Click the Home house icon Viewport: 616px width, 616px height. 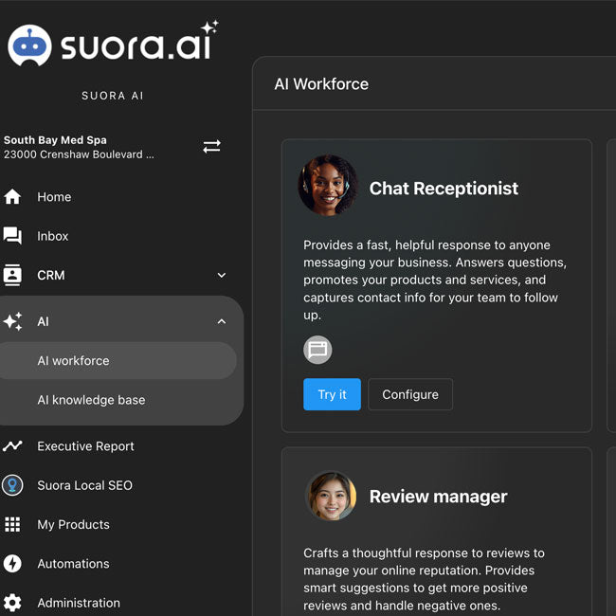click(x=12, y=197)
